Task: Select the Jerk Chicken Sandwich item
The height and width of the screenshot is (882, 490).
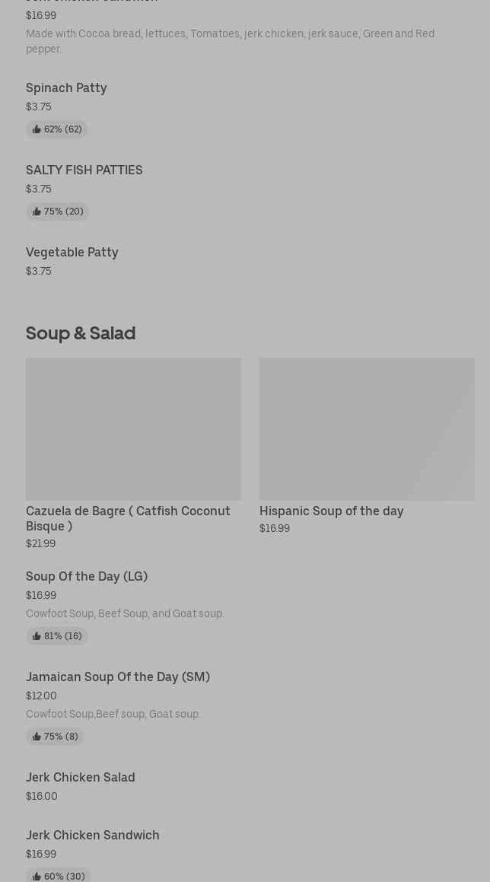Action: pos(93,836)
